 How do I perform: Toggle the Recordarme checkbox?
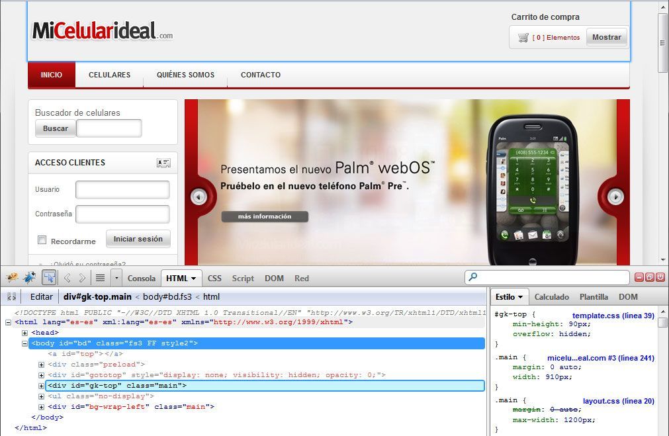click(x=42, y=240)
